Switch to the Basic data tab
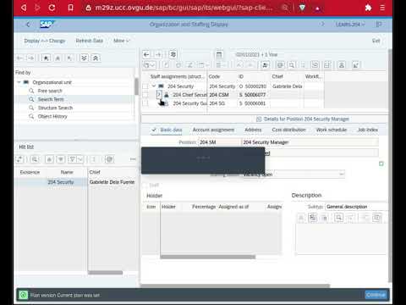The height and width of the screenshot is (305, 406). point(171,130)
